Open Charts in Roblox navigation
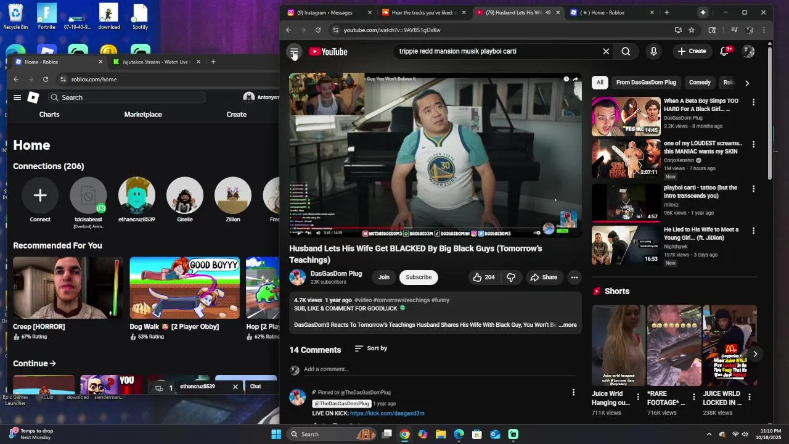Viewport: 789px width, 444px height. click(x=49, y=115)
